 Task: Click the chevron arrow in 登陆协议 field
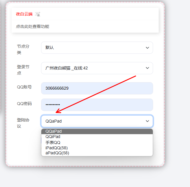(x=147, y=121)
